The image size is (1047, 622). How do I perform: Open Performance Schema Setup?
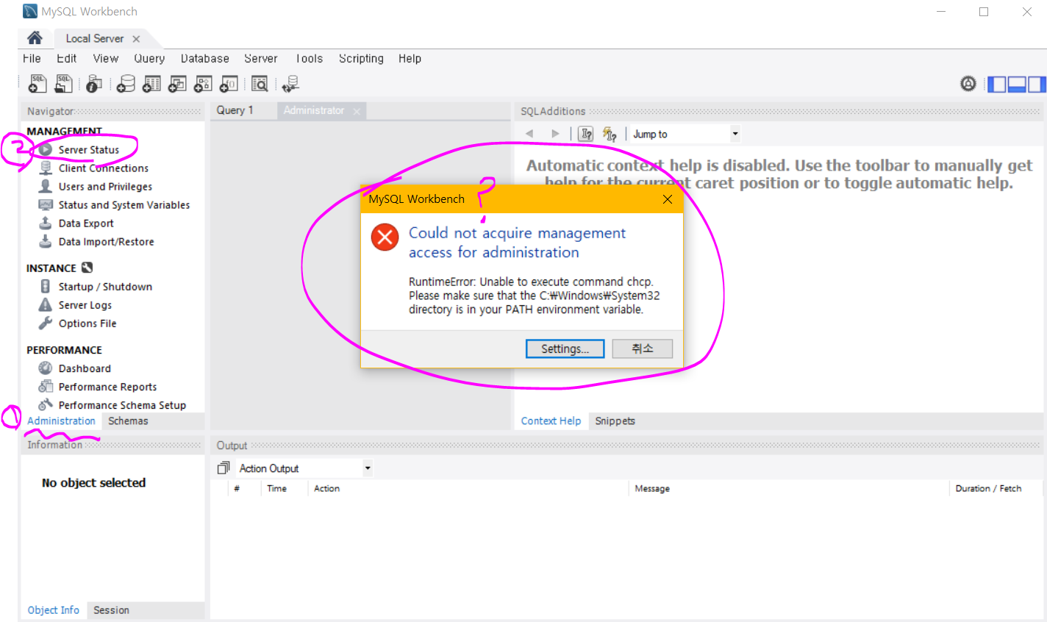coord(122,404)
